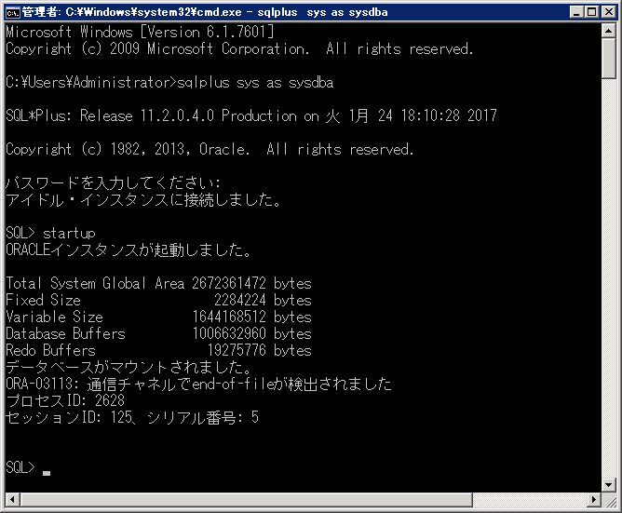Image resolution: width=622 pixels, height=513 pixels.
Task: Click the Redo Buffers size line
Action: pos(158,350)
